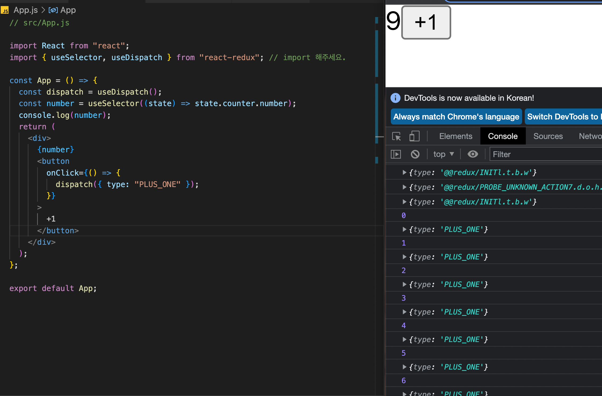Click the JS file icon in breadcrumb
The width and height of the screenshot is (602, 396).
click(x=5, y=10)
